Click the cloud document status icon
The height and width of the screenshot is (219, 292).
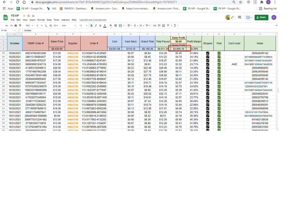click(33, 16)
